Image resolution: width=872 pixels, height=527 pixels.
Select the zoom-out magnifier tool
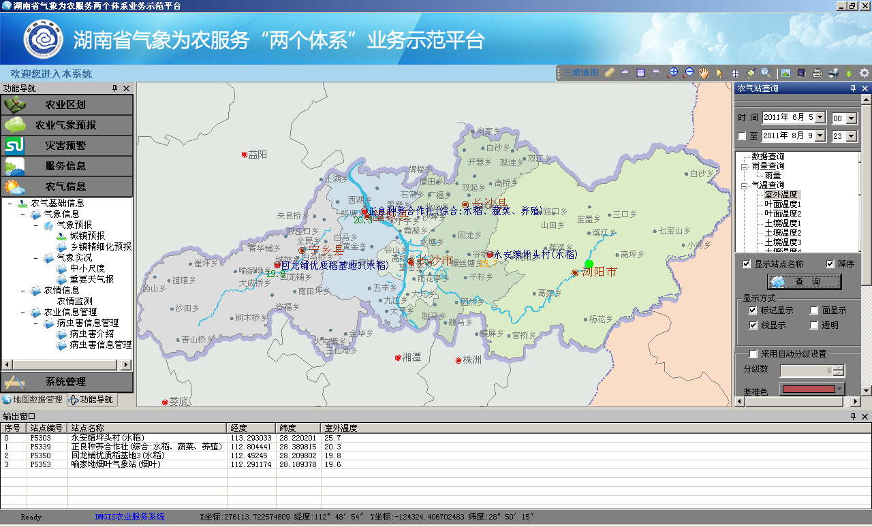pyautogui.click(x=688, y=72)
